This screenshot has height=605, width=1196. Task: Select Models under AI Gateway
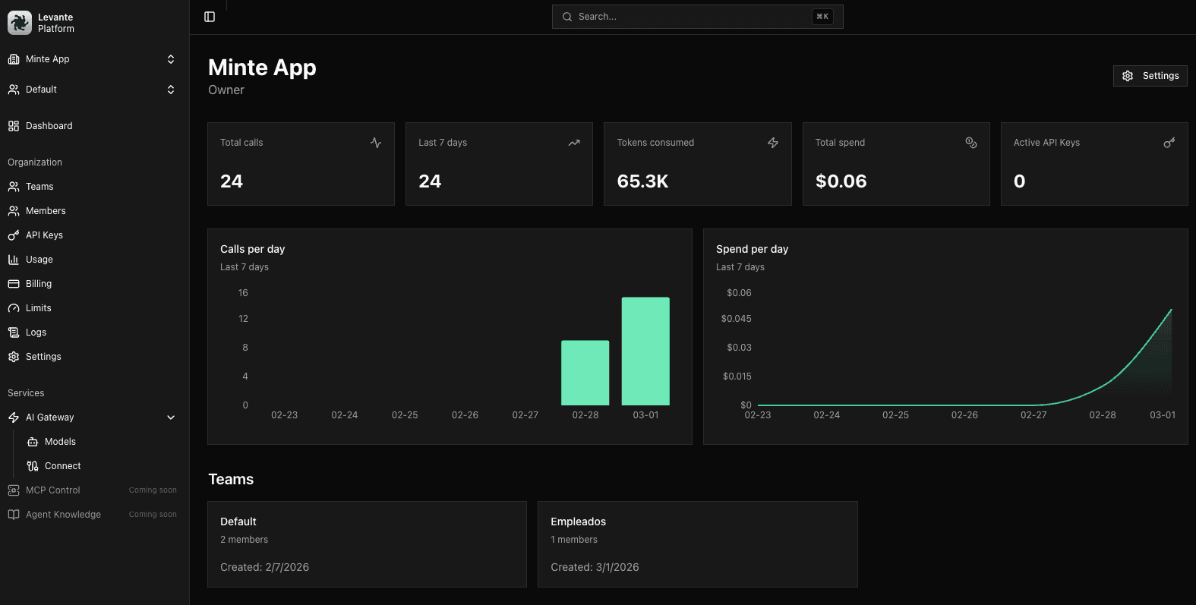60,442
